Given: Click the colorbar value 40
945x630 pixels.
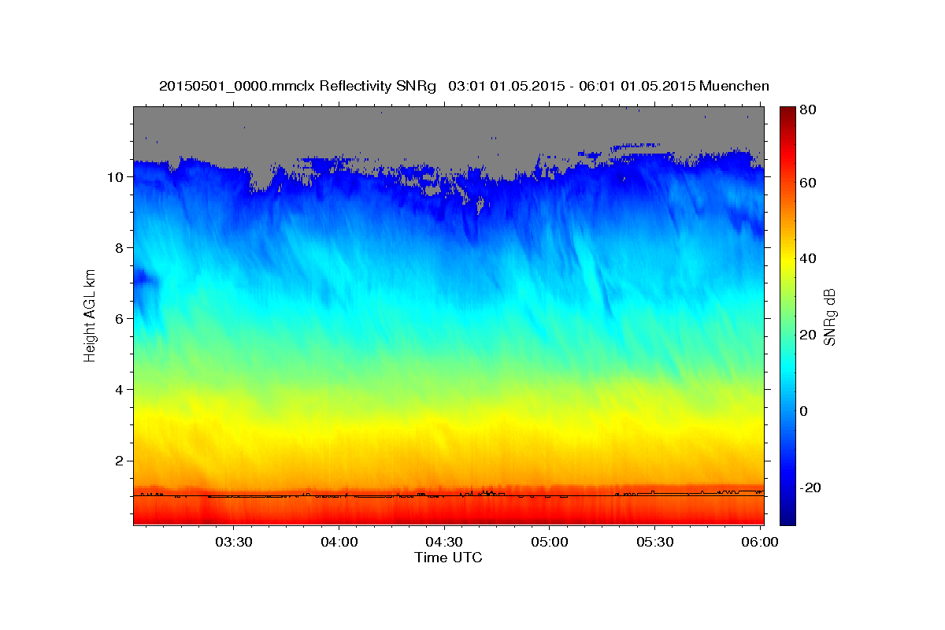Looking at the screenshot, I should pos(807,258).
